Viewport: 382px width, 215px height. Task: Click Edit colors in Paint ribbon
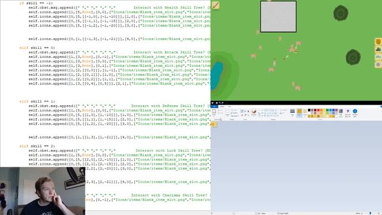(341, 113)
